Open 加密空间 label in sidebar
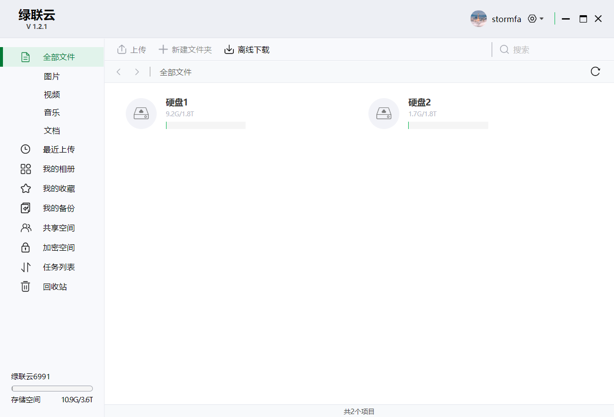The height and width of the screenshot is (417, 614). click(59, 248)
